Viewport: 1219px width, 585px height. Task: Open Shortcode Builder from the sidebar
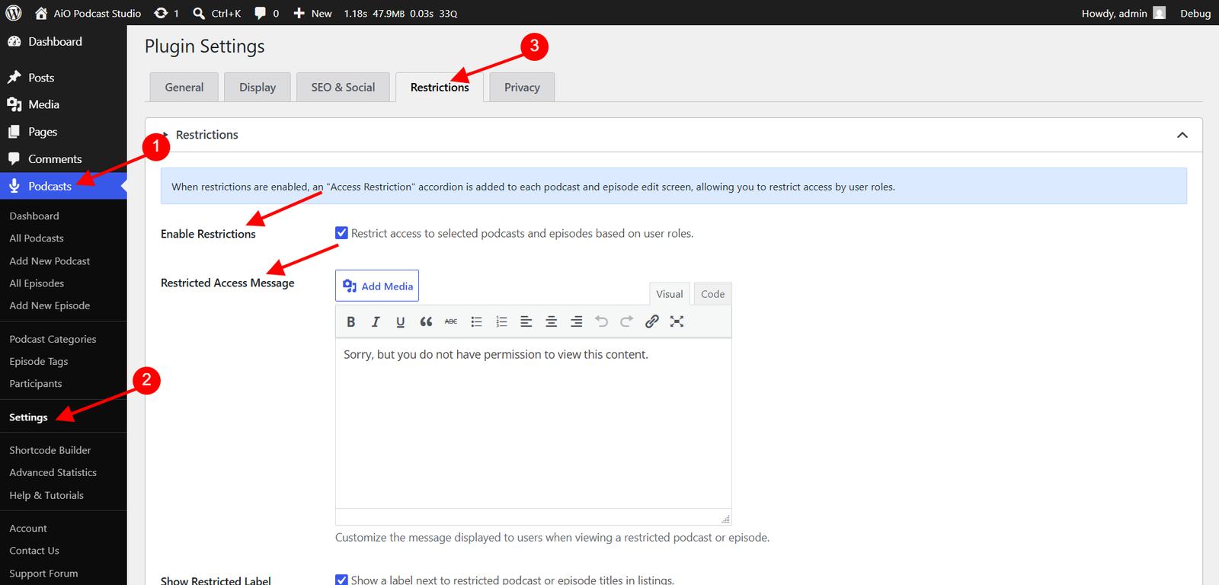[x=50, y=450]
